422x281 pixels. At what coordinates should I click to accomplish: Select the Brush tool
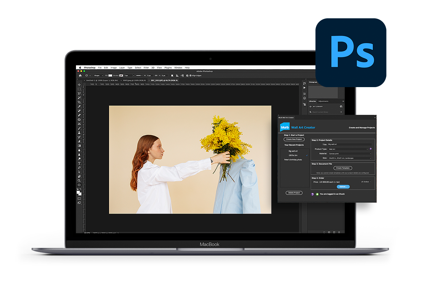point(79,129)
